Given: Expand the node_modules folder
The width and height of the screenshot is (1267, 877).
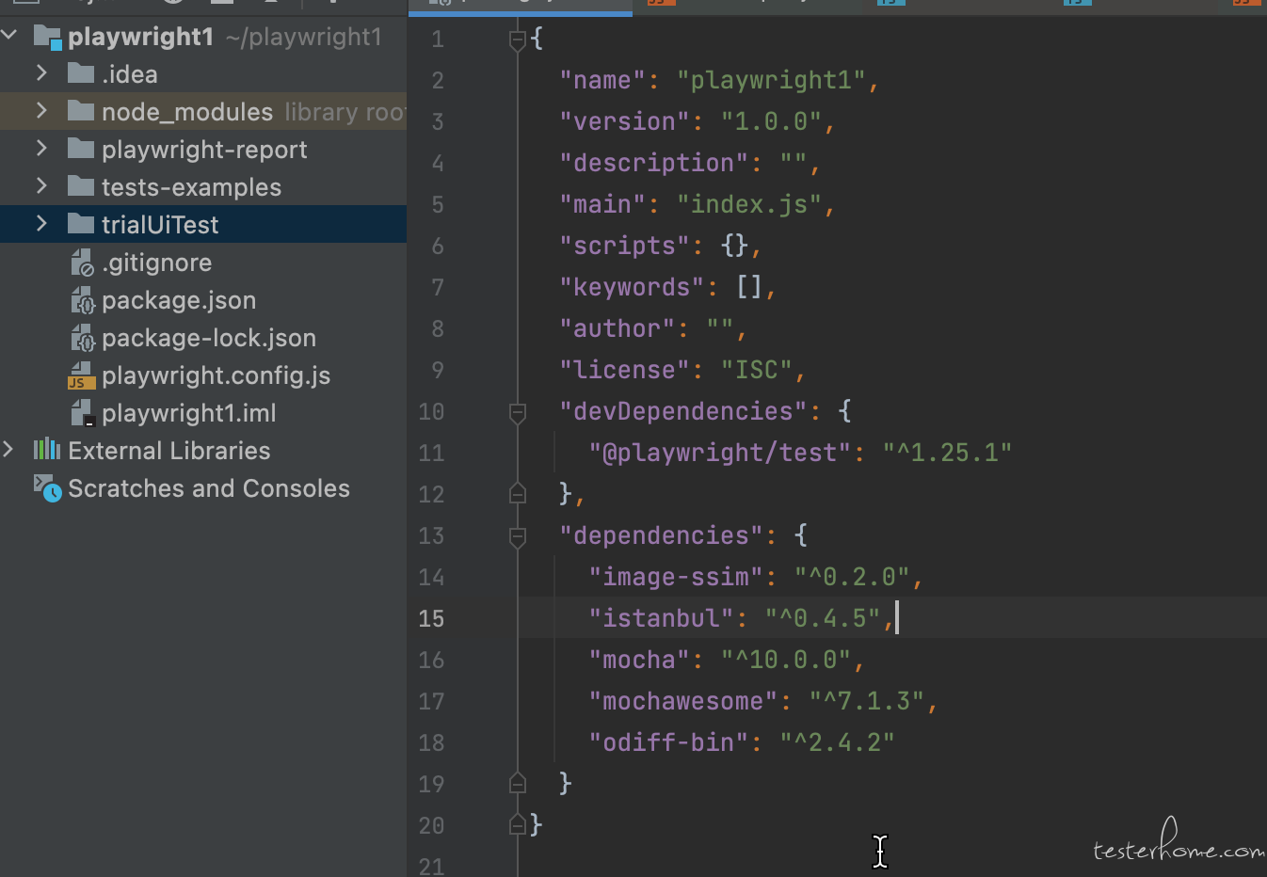Looking at the screenshot, I should [41, 110].
